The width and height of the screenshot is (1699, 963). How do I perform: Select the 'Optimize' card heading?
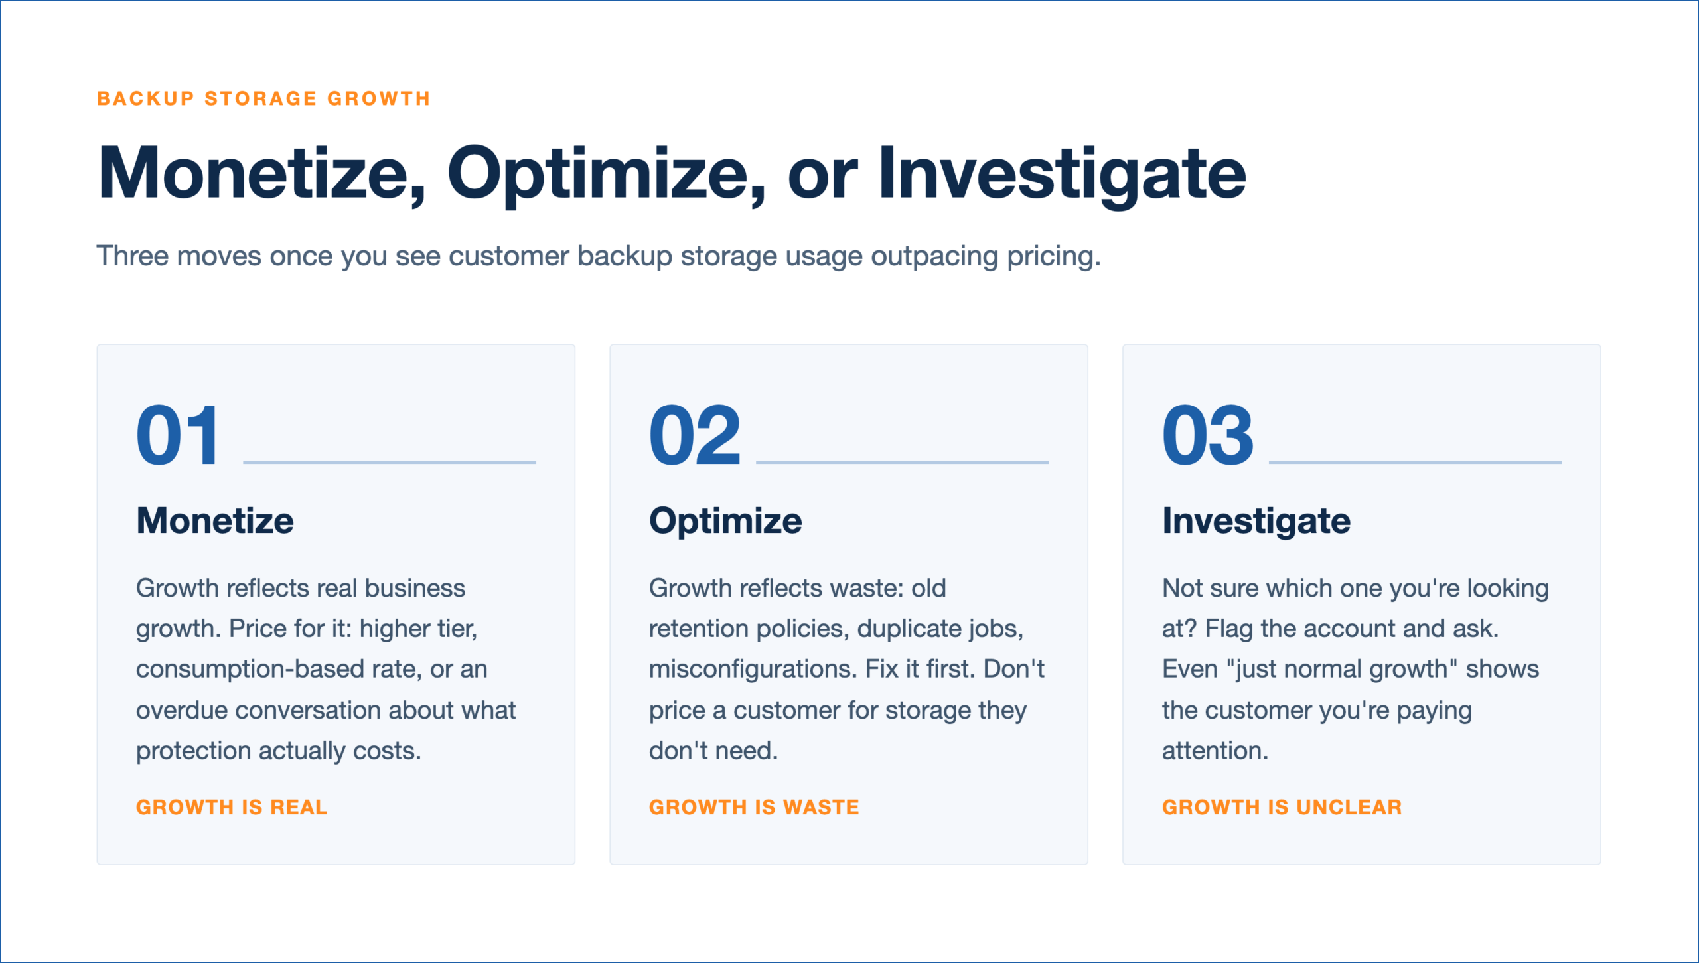point(725,521)
